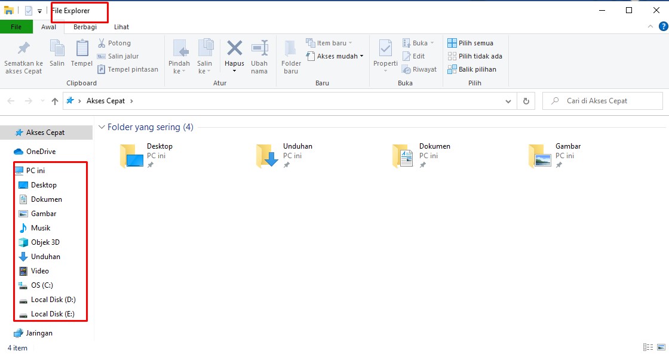Click the Back navigation arrow

tap(11, 101)
